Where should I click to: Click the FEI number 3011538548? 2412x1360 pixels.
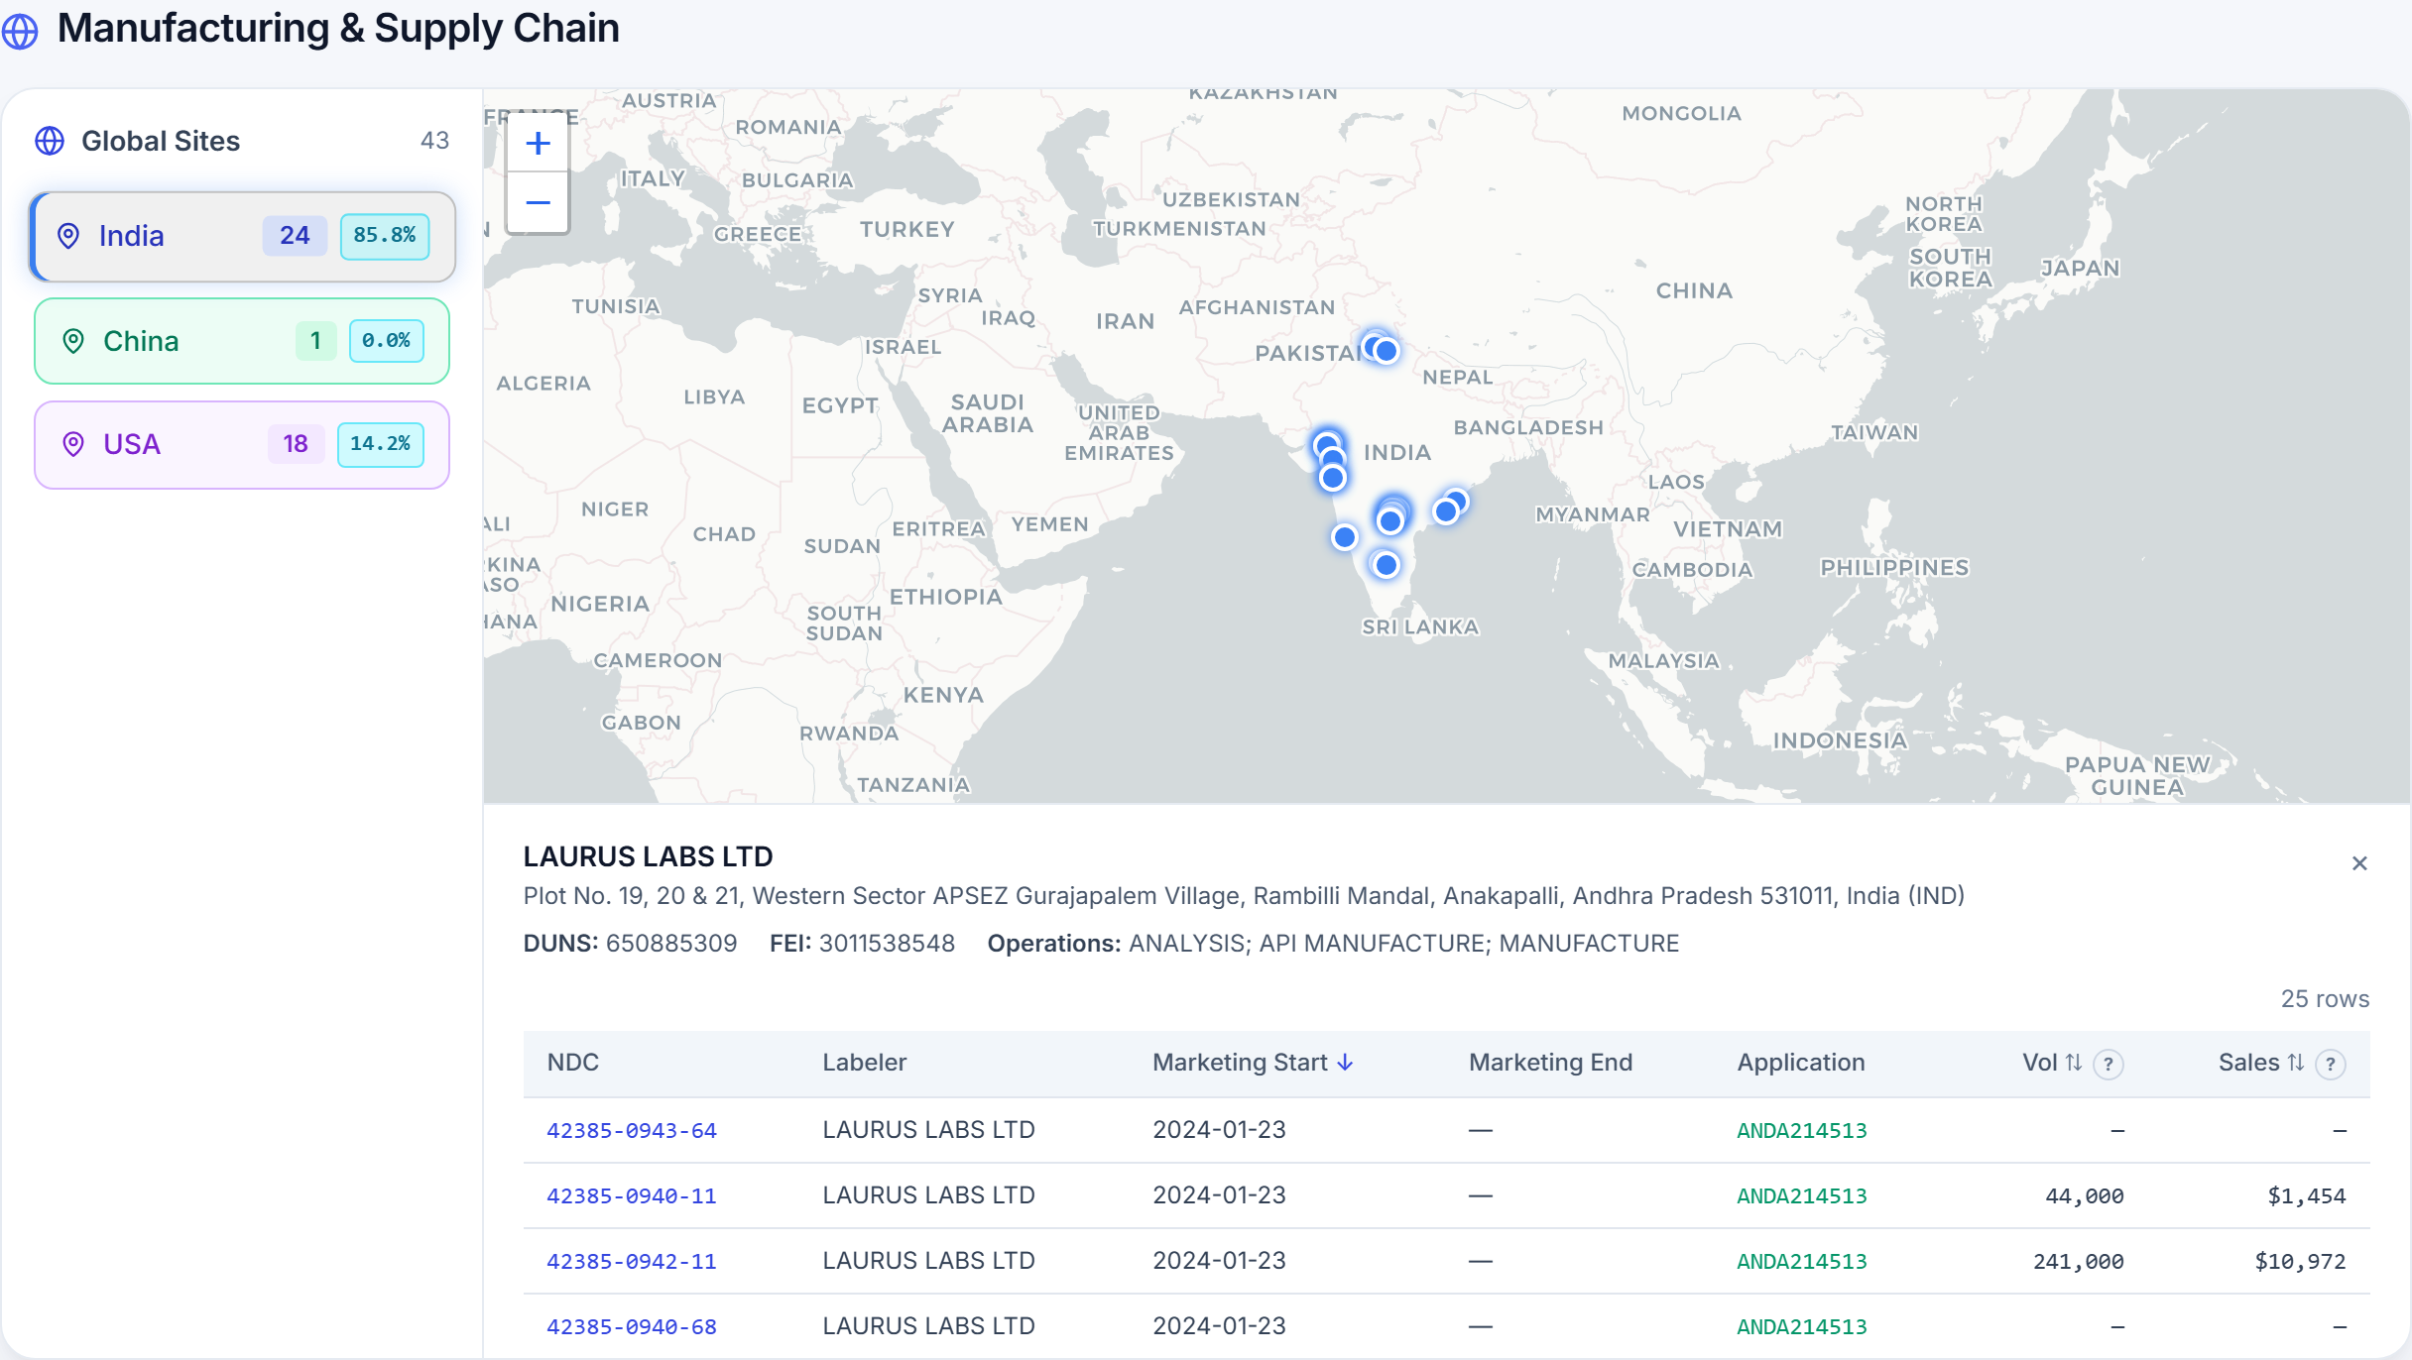[x=887, y=944]
